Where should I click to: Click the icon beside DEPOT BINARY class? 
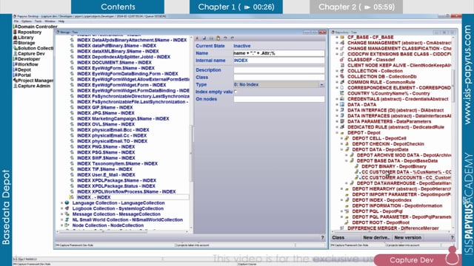(x=356, y=166)
